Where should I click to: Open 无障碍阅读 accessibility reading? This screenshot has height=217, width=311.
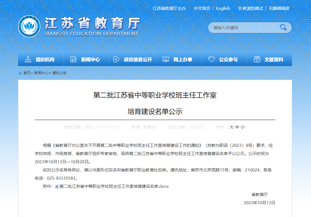[x=279, y=8]
